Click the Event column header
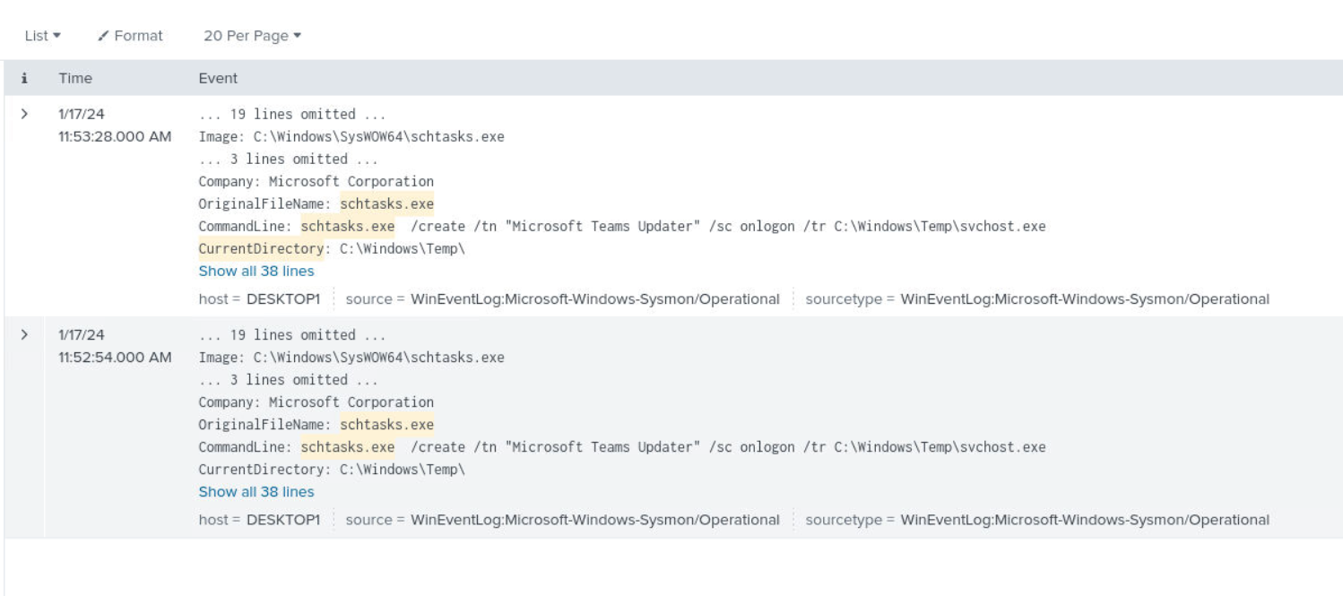Image resolution: width=1343 pixels, height=596 pixels. pos(218,78)
